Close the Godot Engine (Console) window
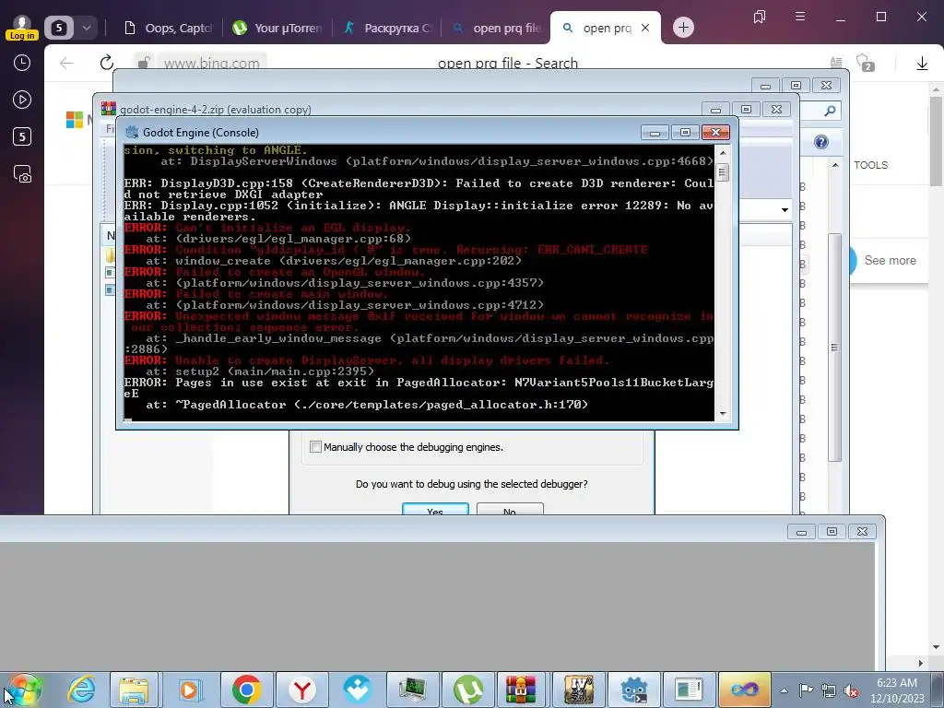The height and width of the screenshot is (708, 944). (715, 133)
